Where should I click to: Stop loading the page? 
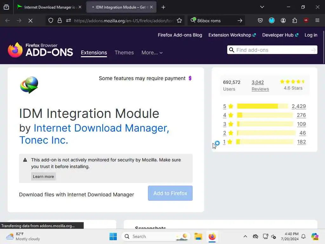pos(30,21)
